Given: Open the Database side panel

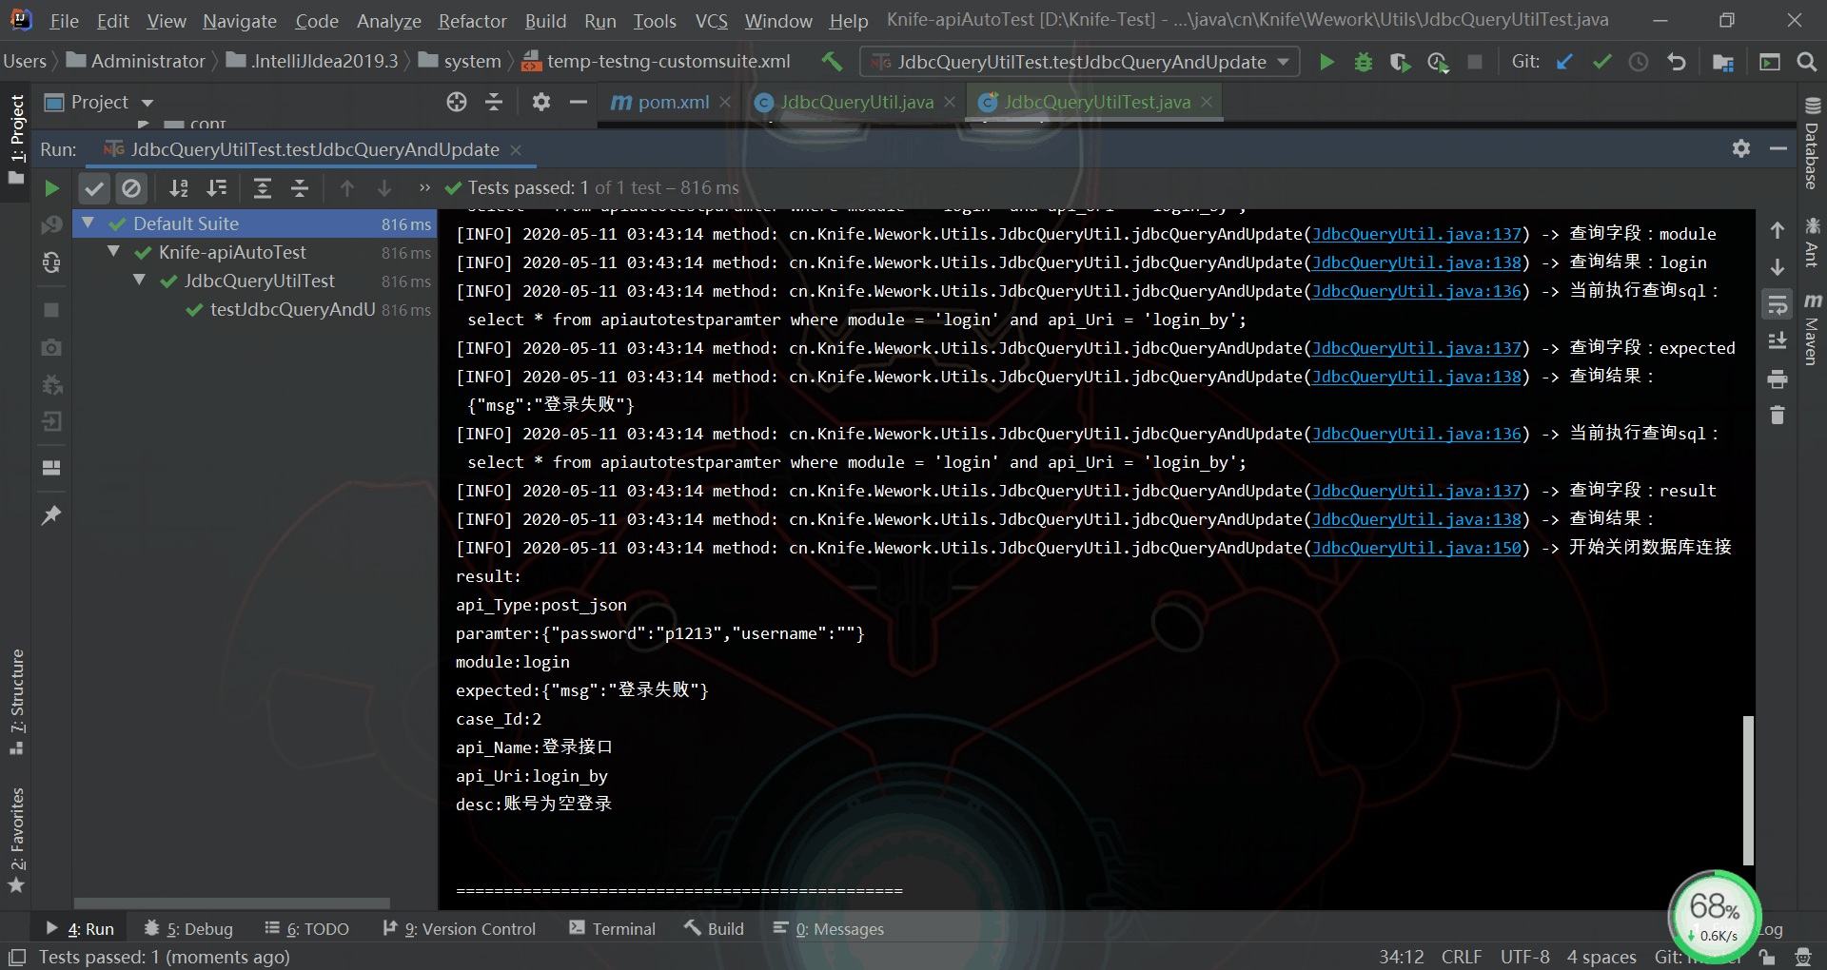Looking at the screenshot, I should click(1812, 143).
